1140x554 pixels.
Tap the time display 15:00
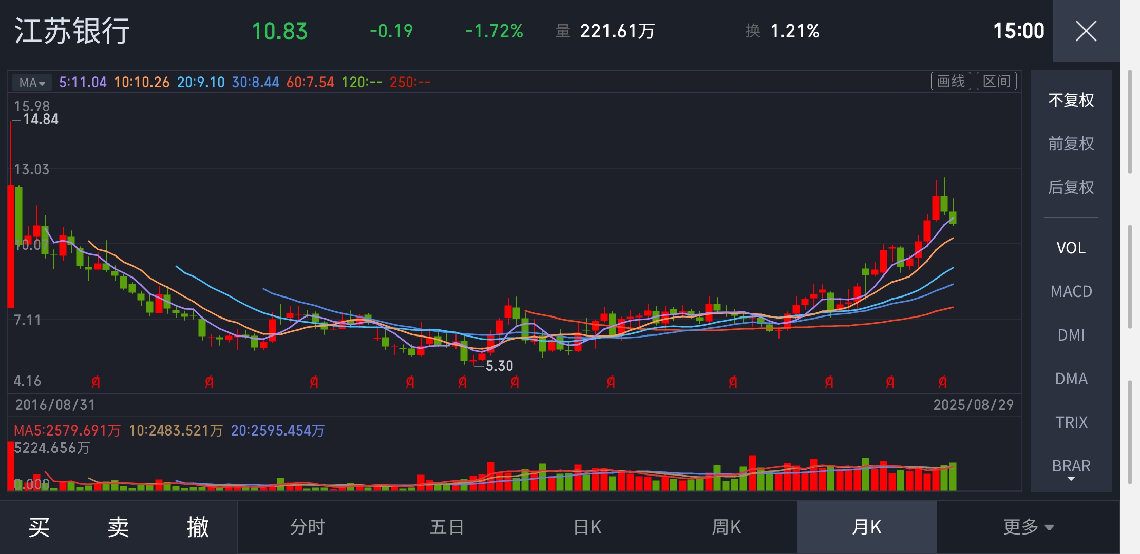click(x=1019, y=31)
